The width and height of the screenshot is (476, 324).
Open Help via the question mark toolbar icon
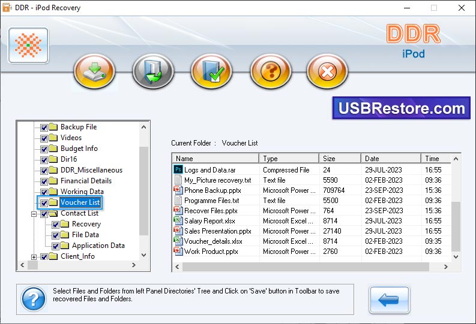pos(271,71)
